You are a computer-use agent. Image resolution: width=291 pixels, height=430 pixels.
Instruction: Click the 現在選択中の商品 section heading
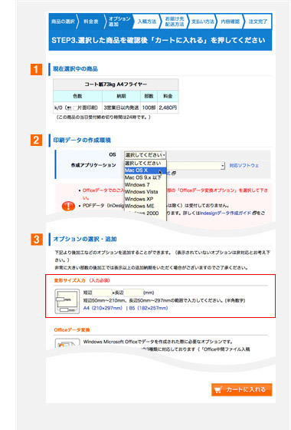[x=76, y=69]
